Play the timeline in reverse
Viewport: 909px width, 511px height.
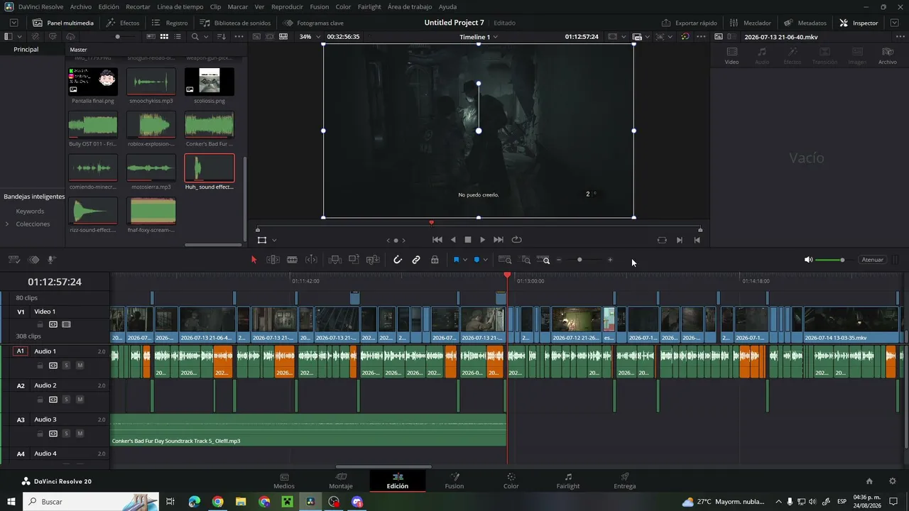tap(453, 240)
